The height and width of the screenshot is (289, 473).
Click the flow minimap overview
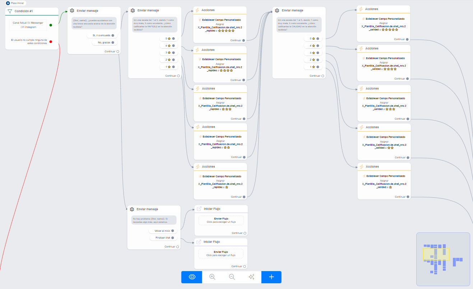pos(442,259)
